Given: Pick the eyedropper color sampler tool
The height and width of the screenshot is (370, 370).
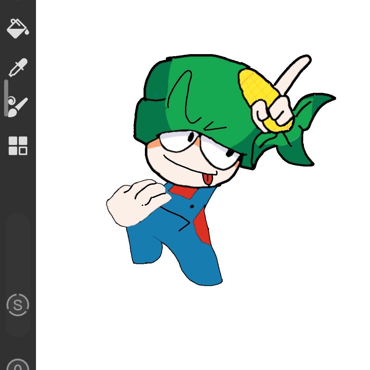Looking at the screenshot, I should point(18,67).
